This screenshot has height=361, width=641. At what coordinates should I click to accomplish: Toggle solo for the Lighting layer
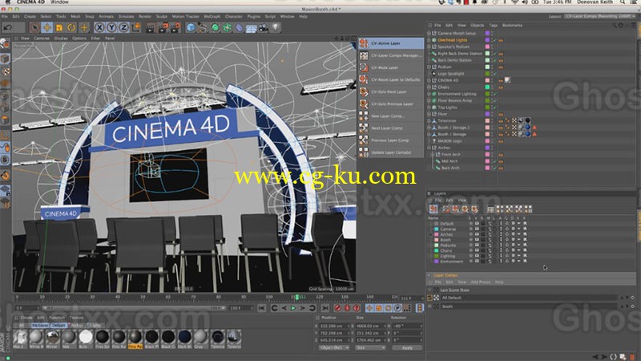click(x=470, y=256)
